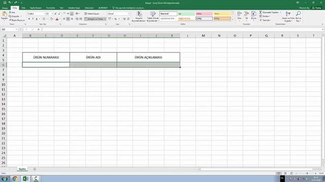Screen dimensions: 325x182
Task: Click the middle align icon
Action: (68, 14)
